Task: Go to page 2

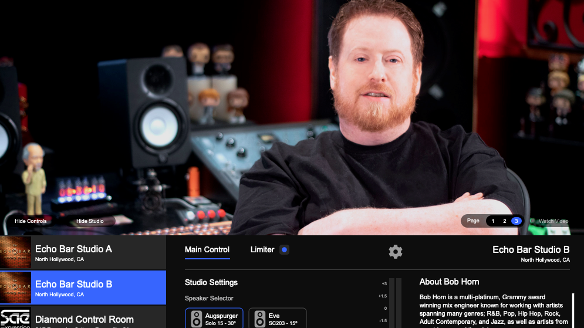Action: click(504, 221)
